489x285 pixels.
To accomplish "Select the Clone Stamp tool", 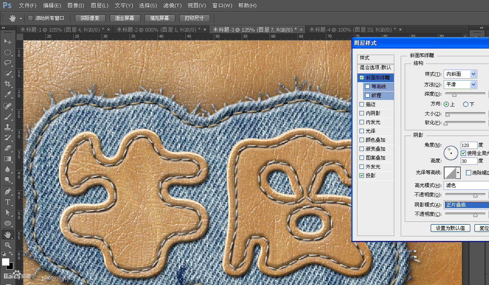I will tap(7, 127).
